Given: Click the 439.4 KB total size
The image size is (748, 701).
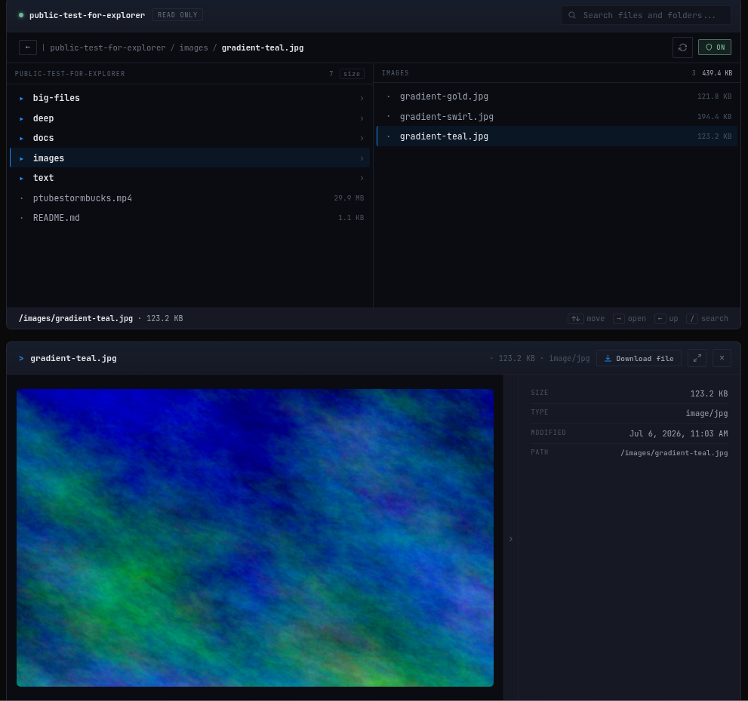Looking at the screenshot, I should tap(717, 73).
